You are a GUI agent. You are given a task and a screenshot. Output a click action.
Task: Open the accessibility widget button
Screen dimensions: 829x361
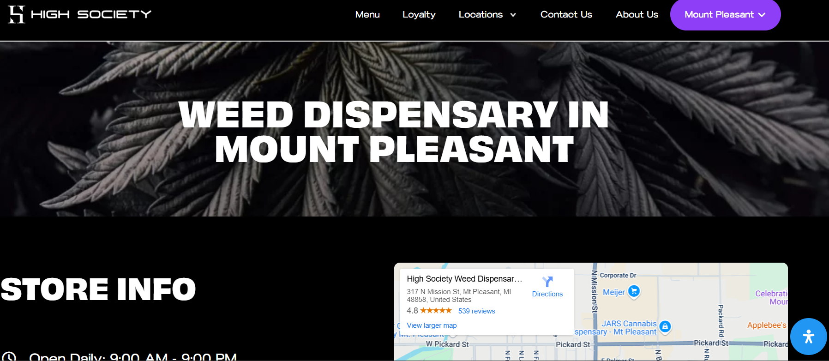pos(808,337)
